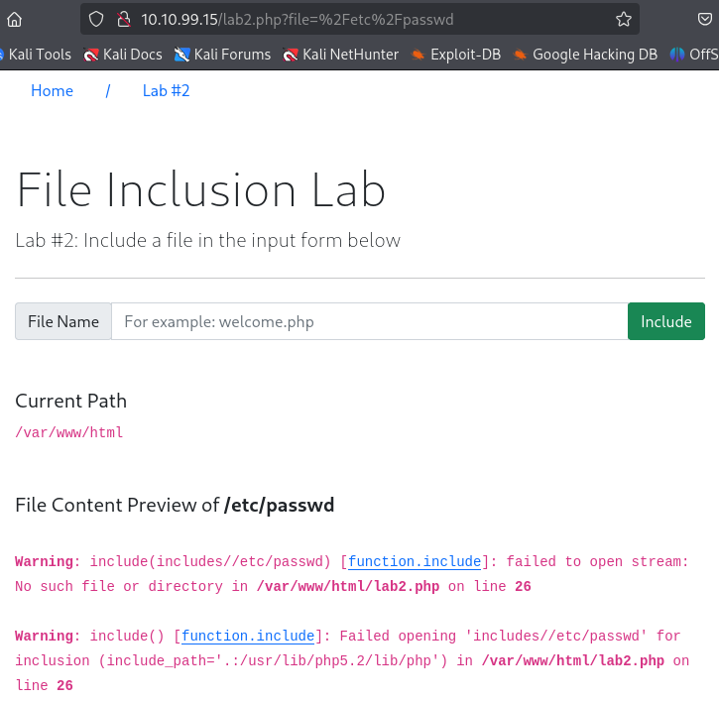The width and height of the screenshot is (719, 702).
Task: Open Pocket save icon
Action: tap(705, 19)
